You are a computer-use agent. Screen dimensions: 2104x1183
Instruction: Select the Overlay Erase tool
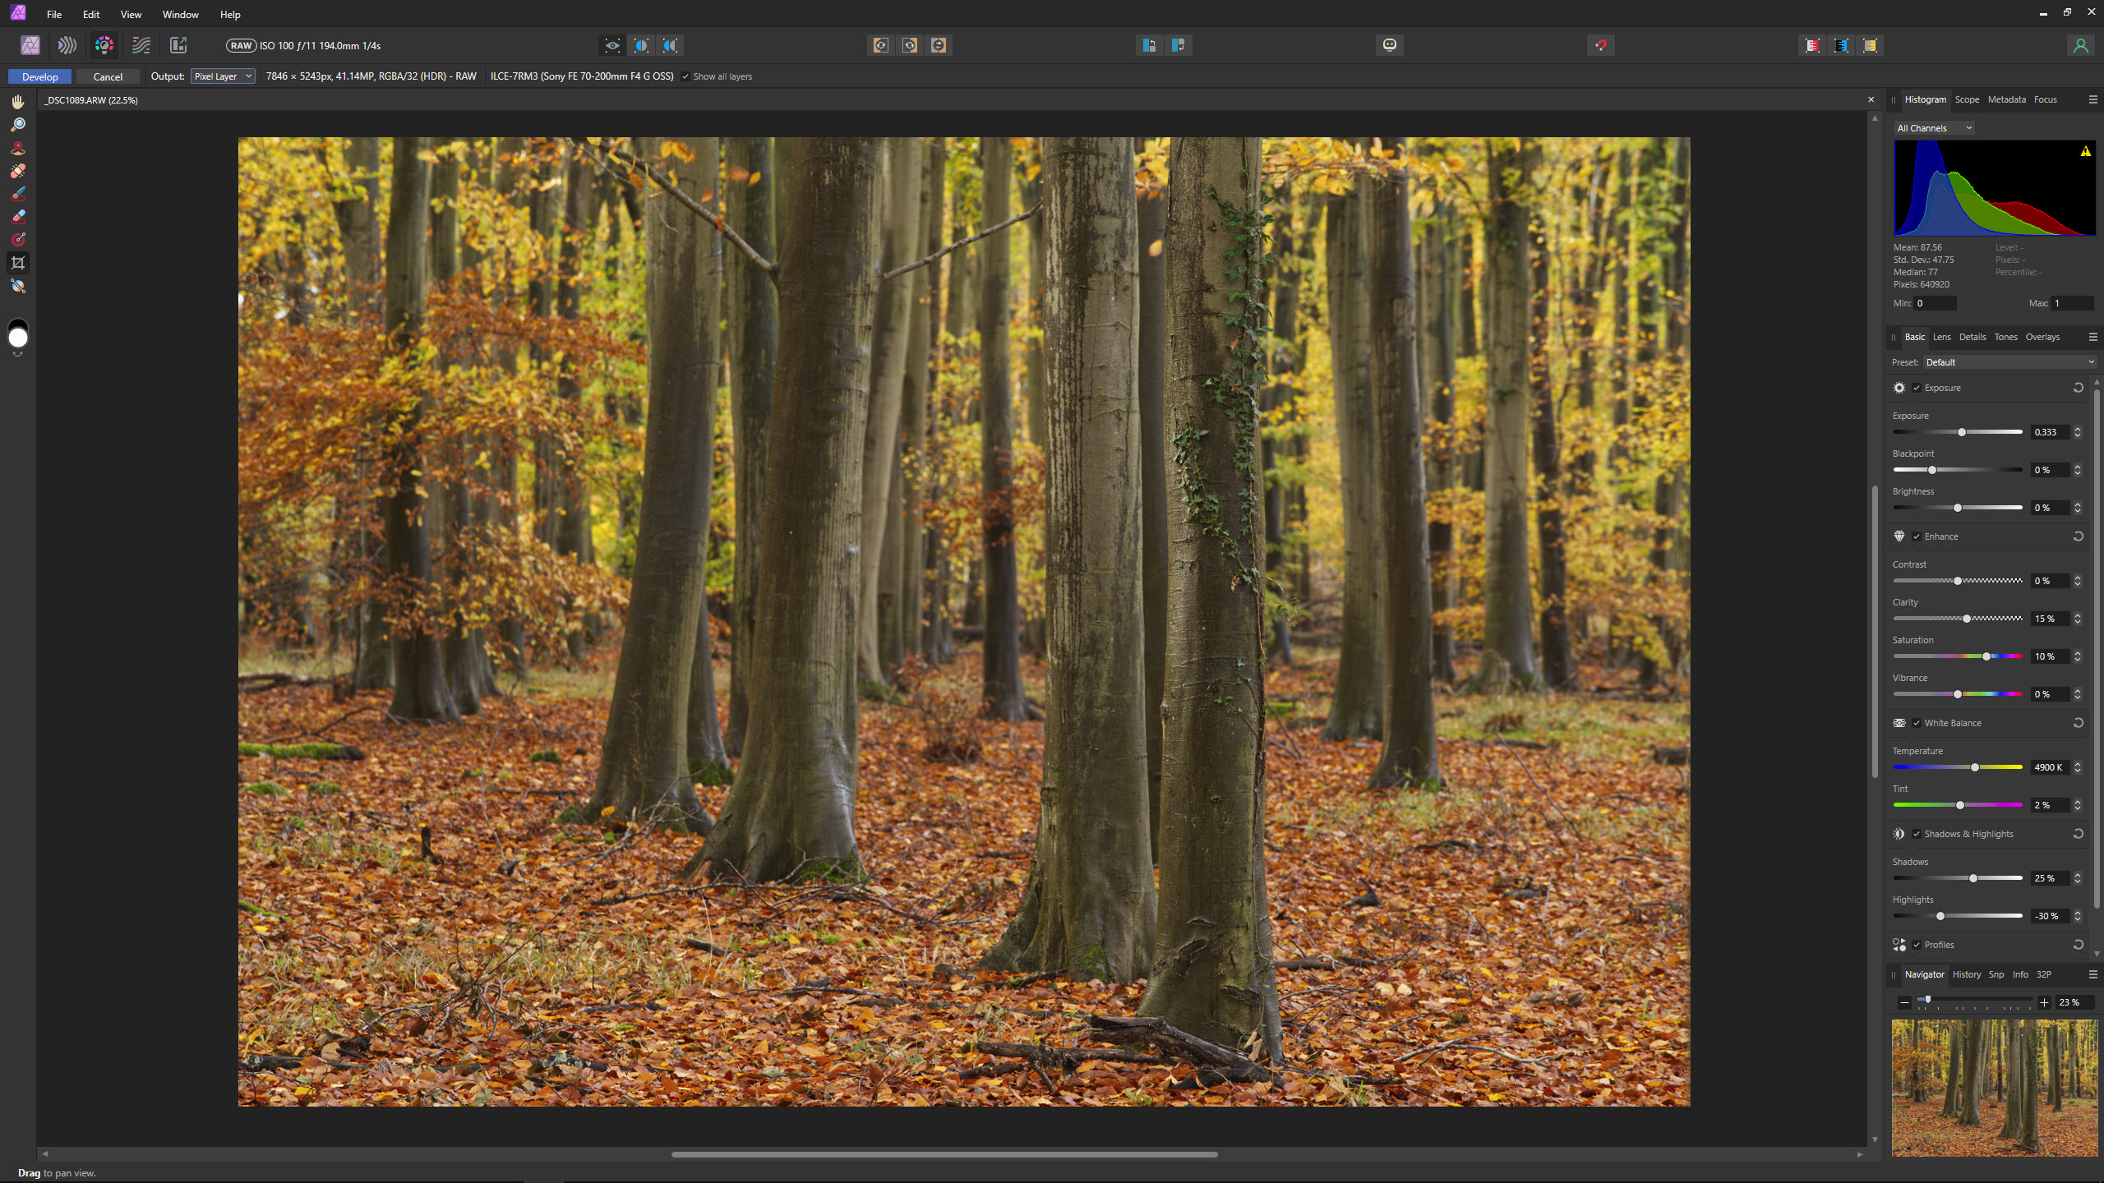click(18, 217)
